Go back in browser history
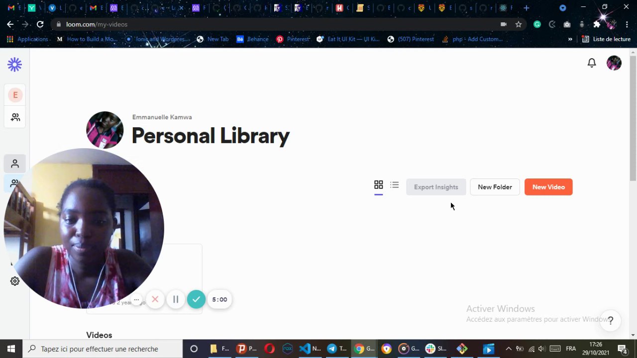This screenshot has height=358, width=637. point(10,24)
